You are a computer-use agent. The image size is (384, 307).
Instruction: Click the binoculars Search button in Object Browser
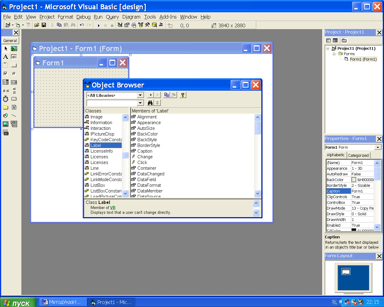pyautogui.click(x=150, y=103)
